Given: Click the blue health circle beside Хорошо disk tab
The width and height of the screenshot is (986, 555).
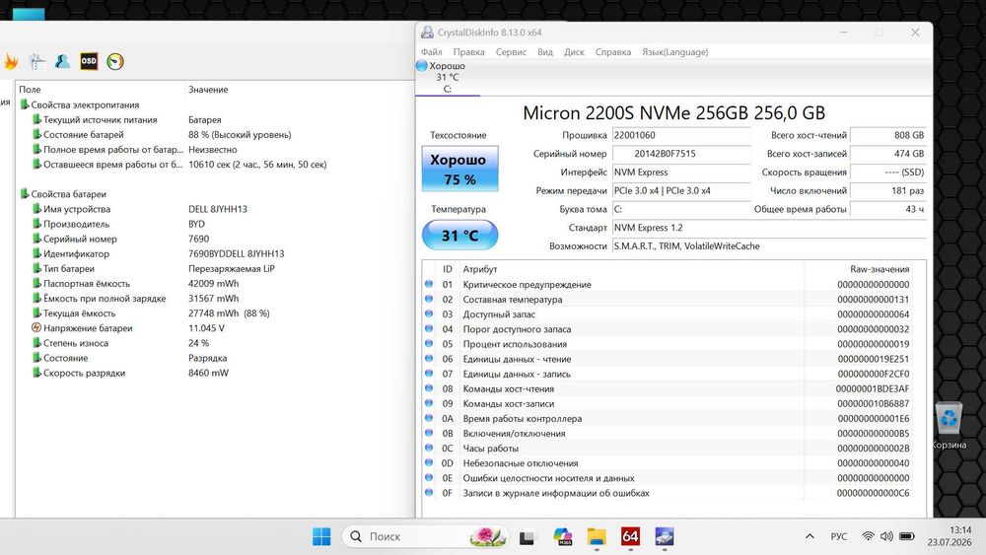Looking at the screenshot, I should pyautogui.click(x=422, y=65).
